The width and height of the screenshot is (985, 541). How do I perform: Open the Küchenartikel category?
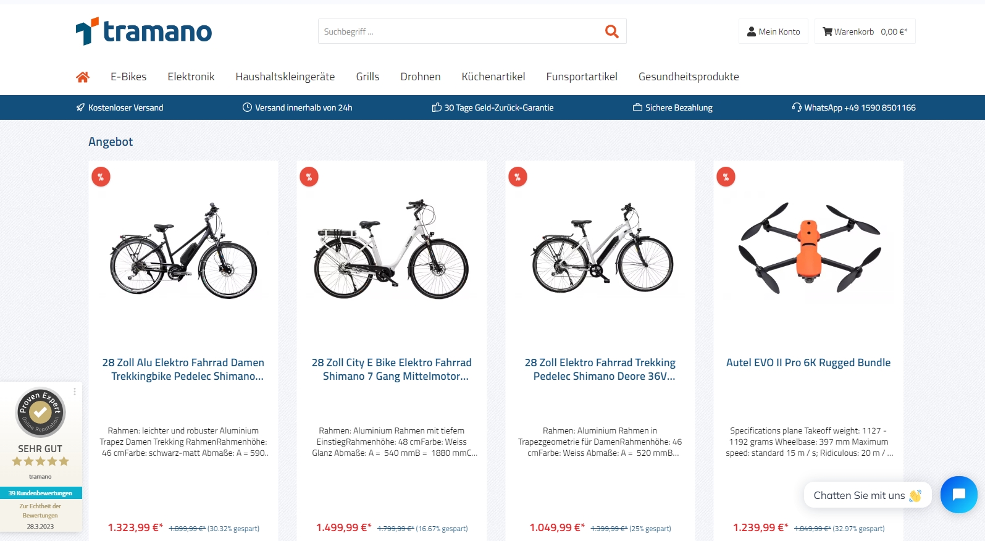(x=493, y=77)
